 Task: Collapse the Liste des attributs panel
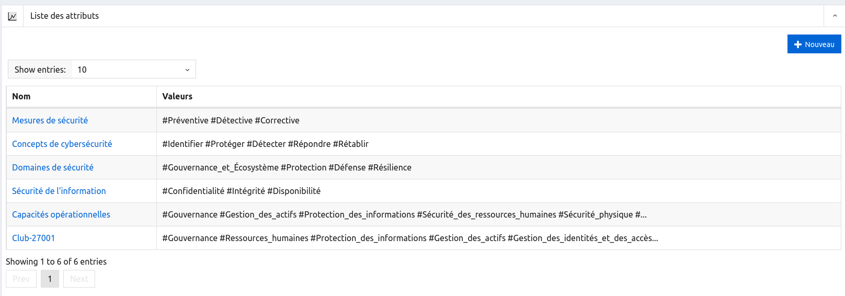tap(835, 16)
